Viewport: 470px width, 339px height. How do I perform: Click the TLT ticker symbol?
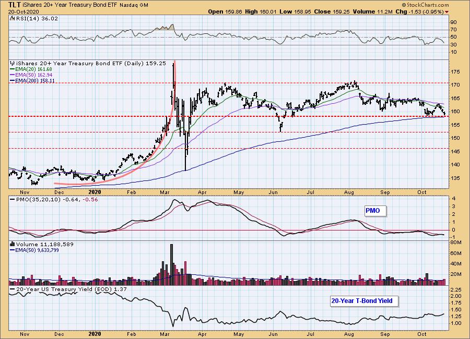pos(15,5)
